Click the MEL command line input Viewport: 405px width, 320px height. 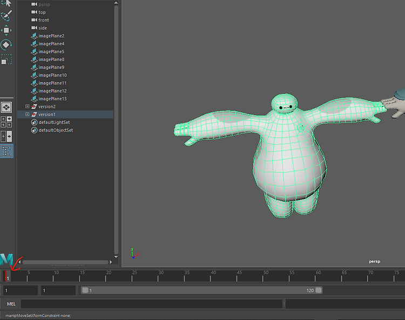coord(152,304)
